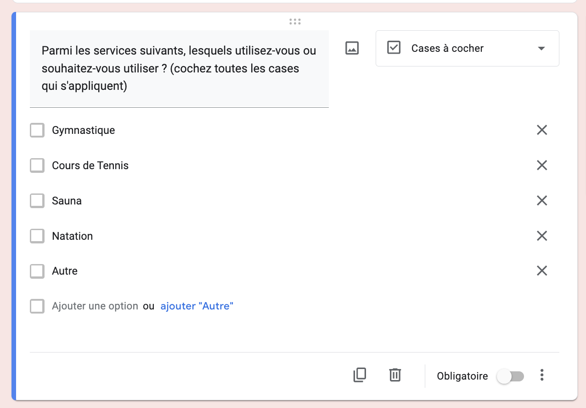Remove the Natation option with its X icon
586x408 pixels.
(541, 236)
